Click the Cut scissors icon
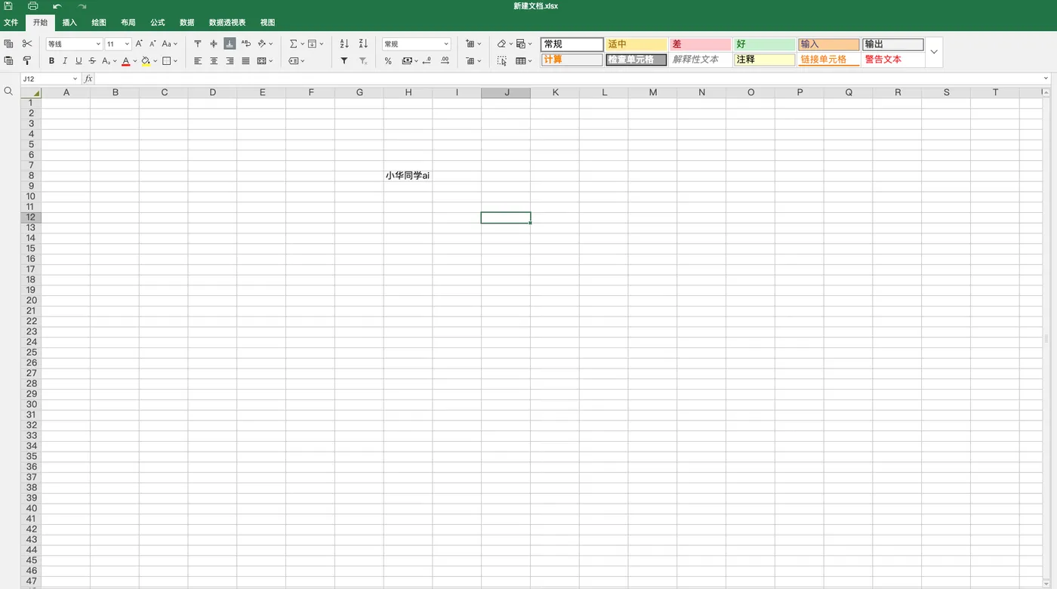The width and height of the screenshot is (1057, 589). click(x=27, y=44)
